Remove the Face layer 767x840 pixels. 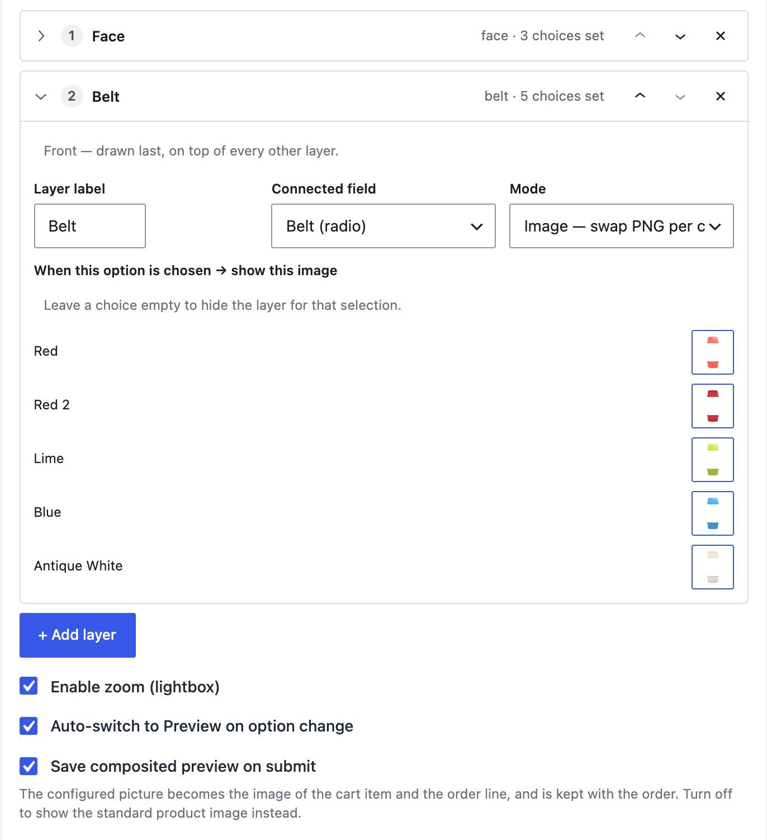(721, 36)
